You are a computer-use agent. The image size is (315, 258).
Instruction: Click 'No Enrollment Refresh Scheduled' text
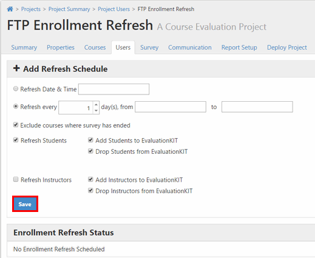pyautogui.click(x=59, y=250)
